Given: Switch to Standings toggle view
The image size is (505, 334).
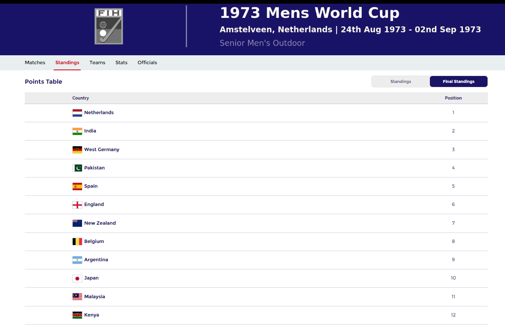Looking at the screenshot, I should point(401,82).
